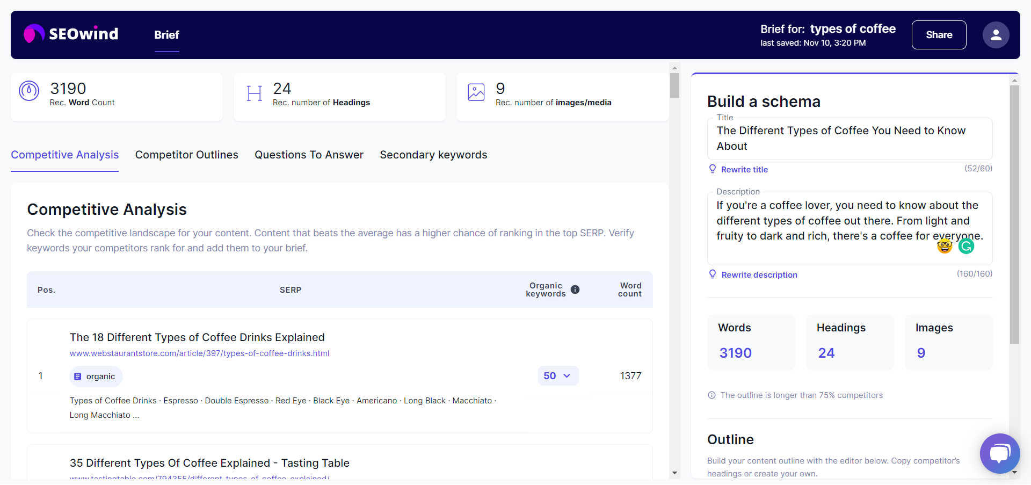Image resolution: width=1031 pixels, height=485 pixels.
Task: Select the Secondary keywords tab
Action: click(433, 155)
